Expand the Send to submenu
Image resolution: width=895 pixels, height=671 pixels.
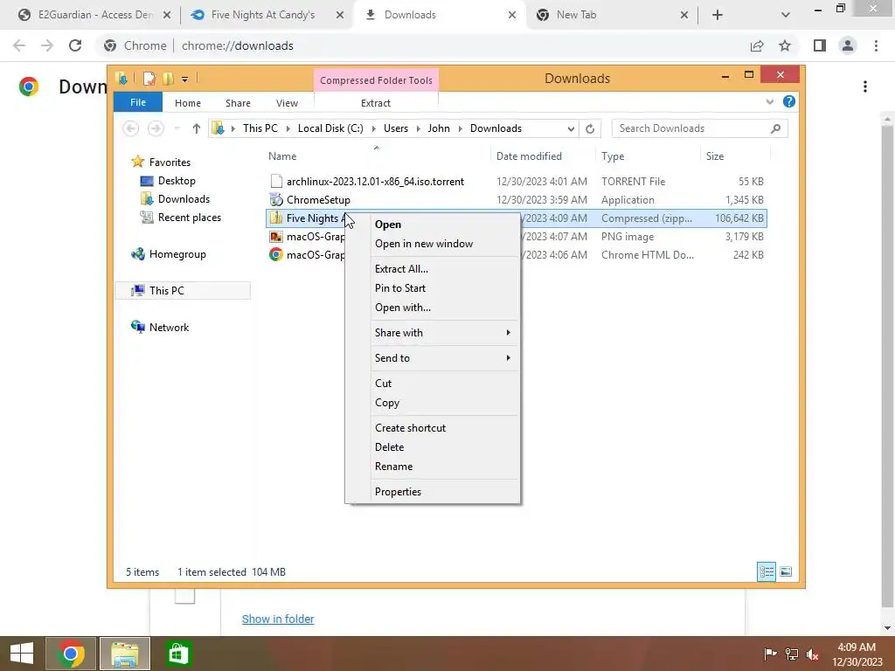pyautogui.click(x=508, y=357)
